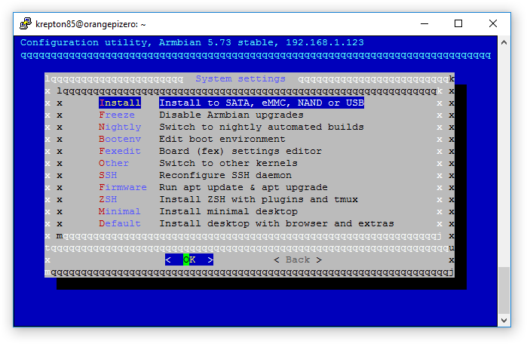Minimize the PuTTY window
The width and height of the screenshot is (527, 344).
(x=424, y=23)
